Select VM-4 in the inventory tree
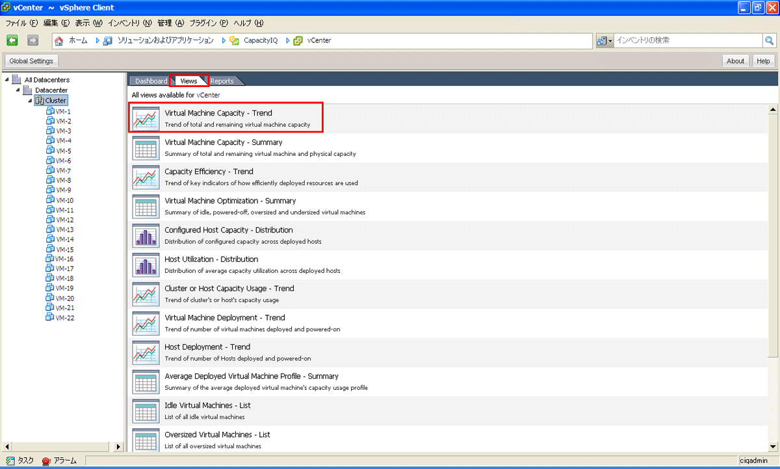Screen dimensions: 780x469 pyautogui.click(x=64, y=140)
